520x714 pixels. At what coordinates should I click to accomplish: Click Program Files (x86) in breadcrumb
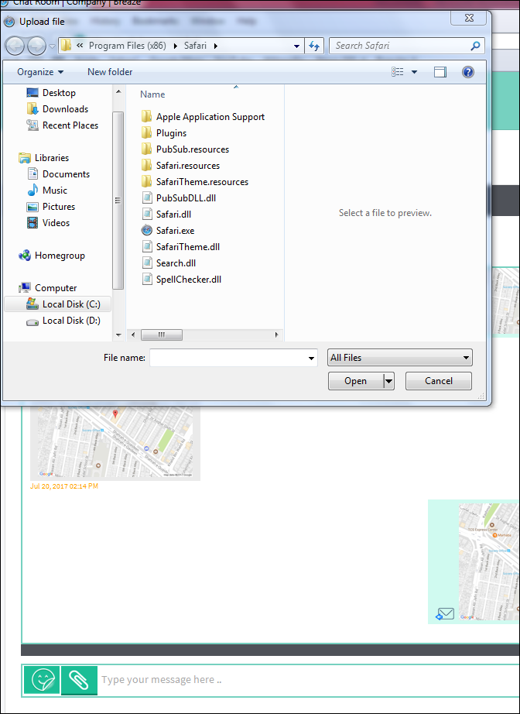coord(128,46)
